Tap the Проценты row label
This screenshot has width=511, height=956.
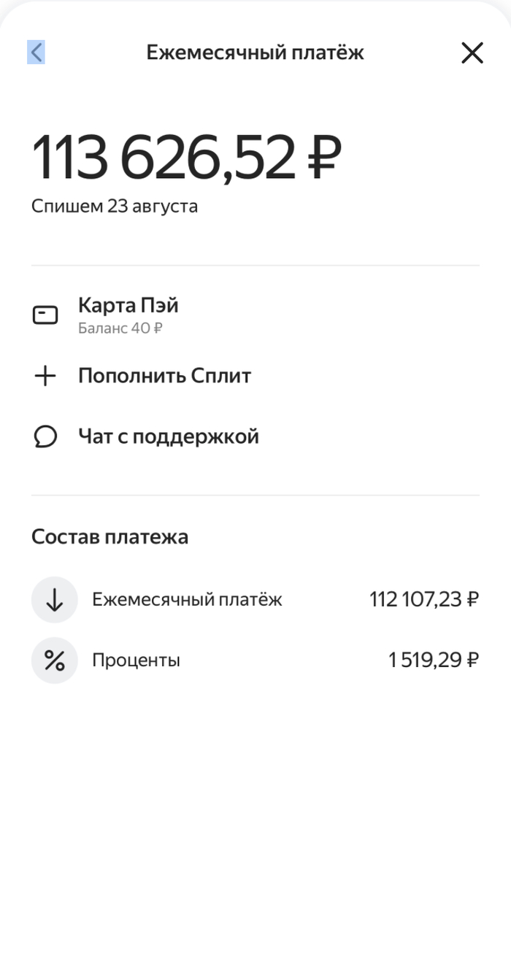[136, 660]
